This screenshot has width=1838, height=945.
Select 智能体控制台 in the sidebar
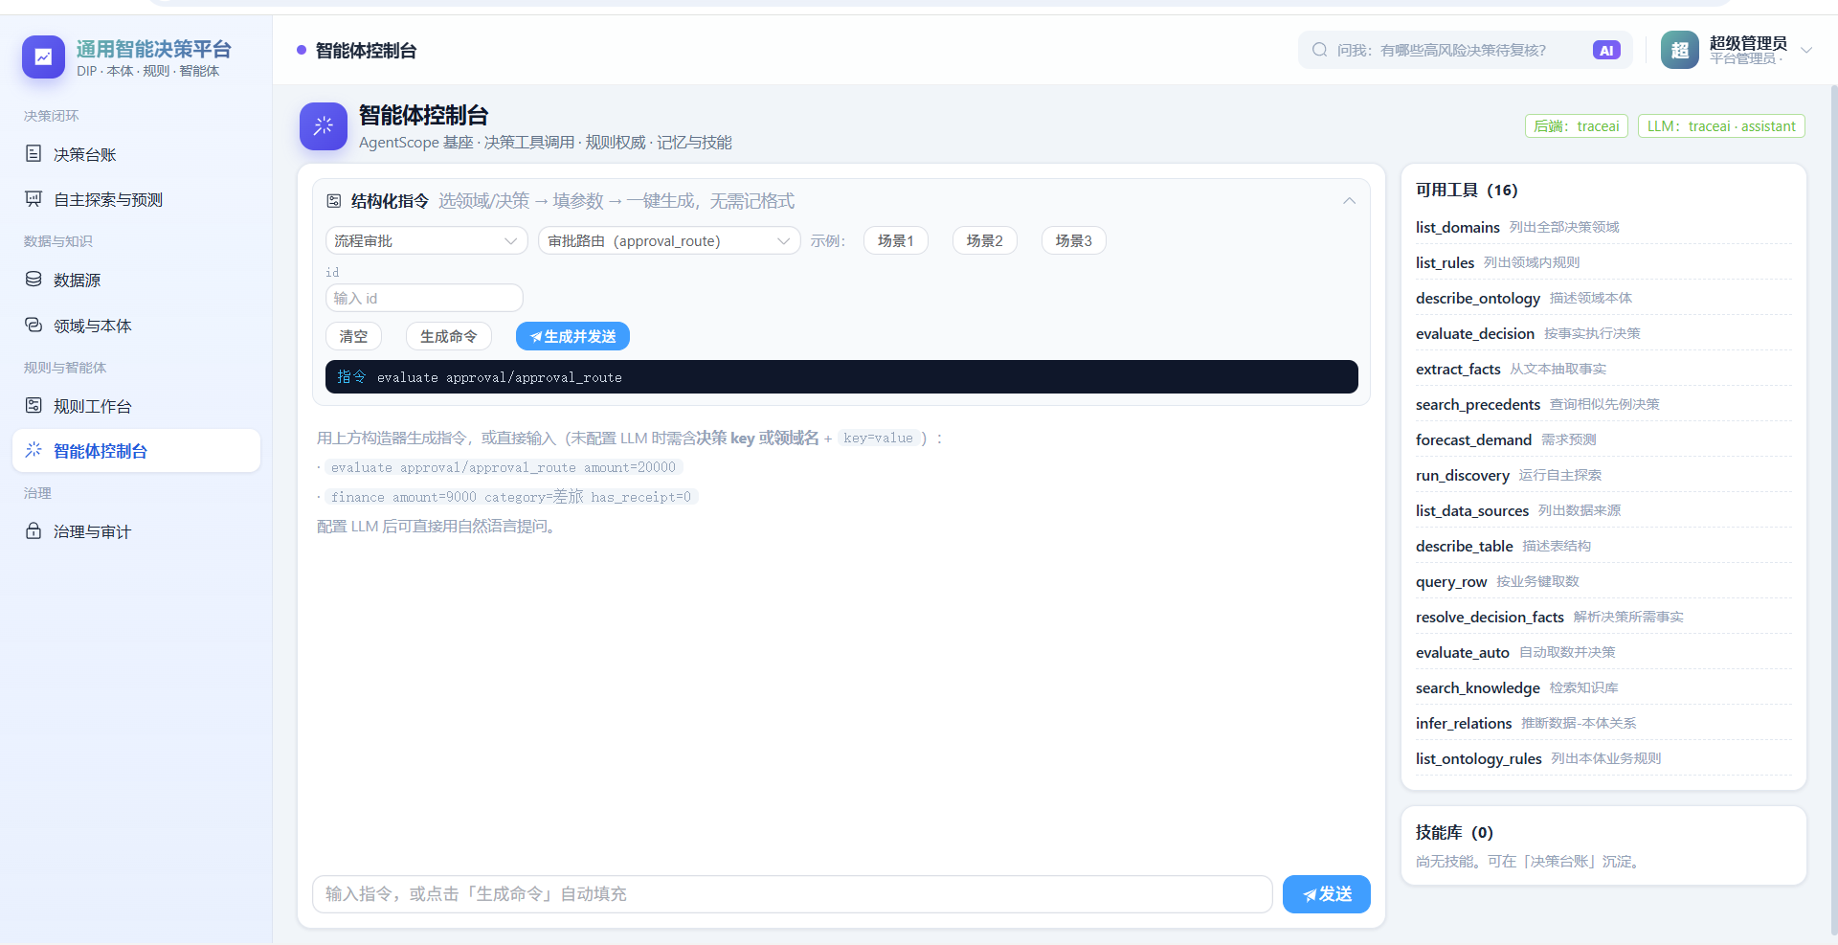(136, 451)
